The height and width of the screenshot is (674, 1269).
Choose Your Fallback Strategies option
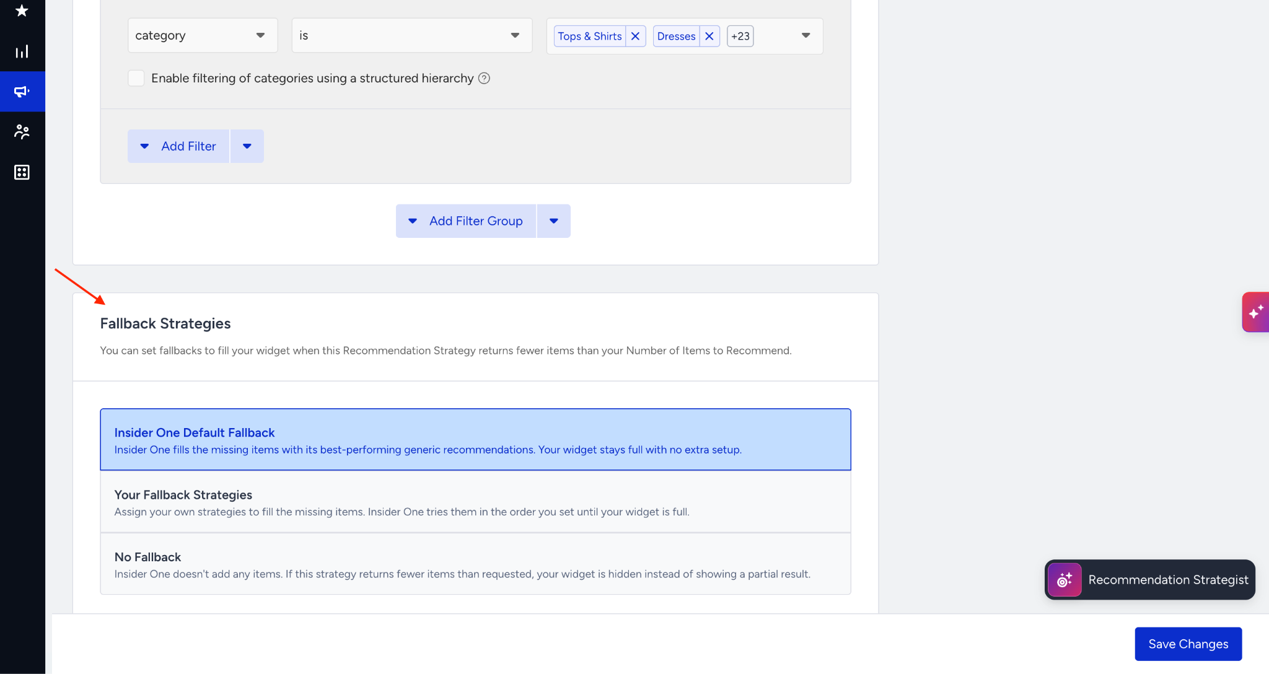coord(475,502)
